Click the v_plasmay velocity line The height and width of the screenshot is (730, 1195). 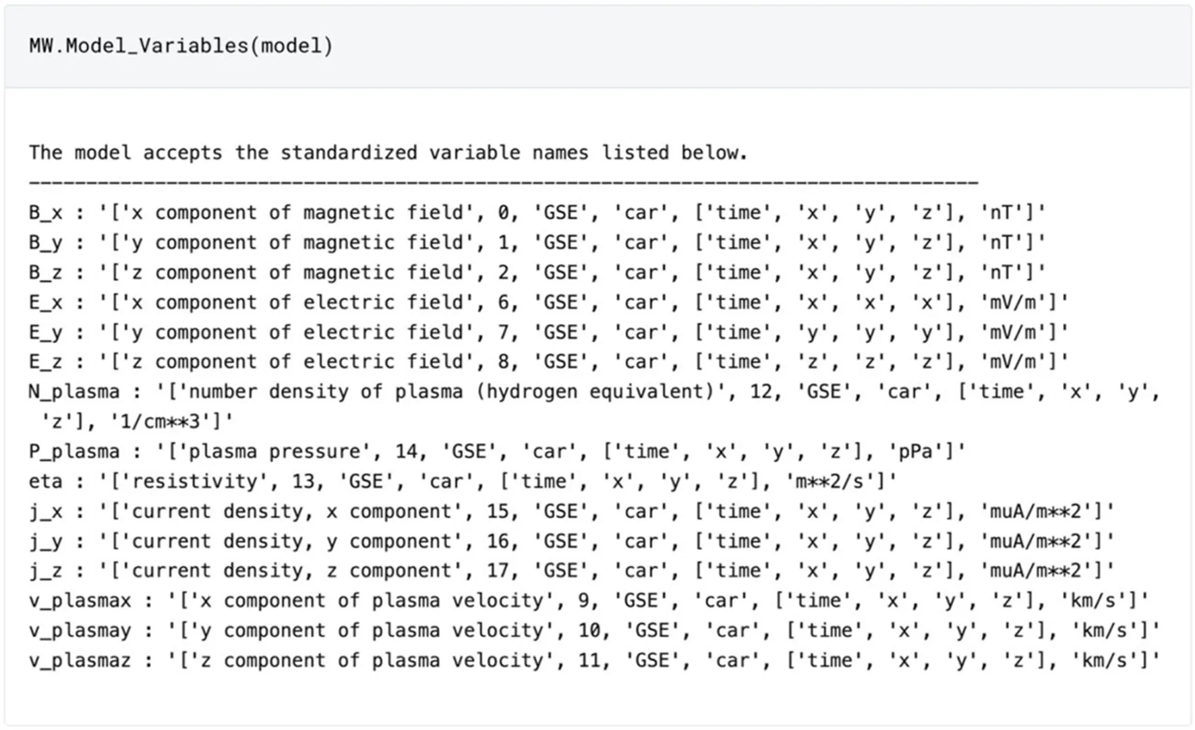click(593, 630)
